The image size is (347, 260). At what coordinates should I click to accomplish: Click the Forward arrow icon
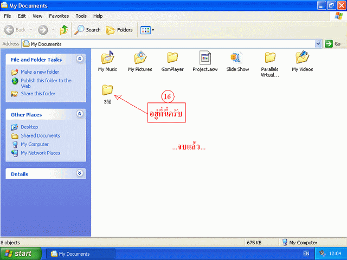click(43, 30)
